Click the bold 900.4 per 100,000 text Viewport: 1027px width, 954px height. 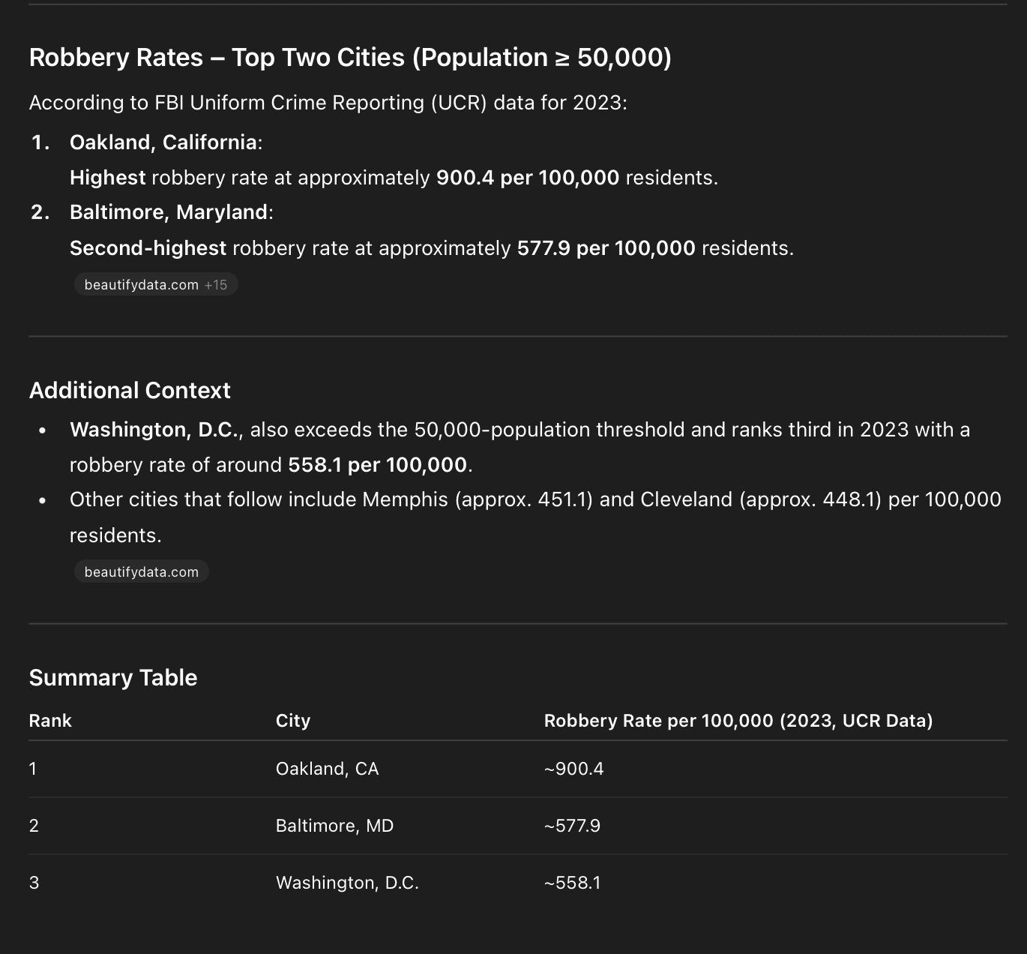click(528, 178)
